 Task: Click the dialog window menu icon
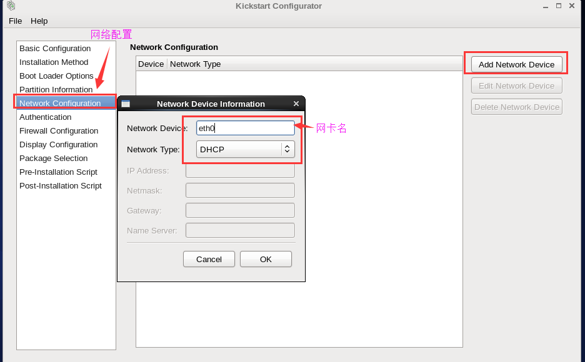[x=126, y=104]
